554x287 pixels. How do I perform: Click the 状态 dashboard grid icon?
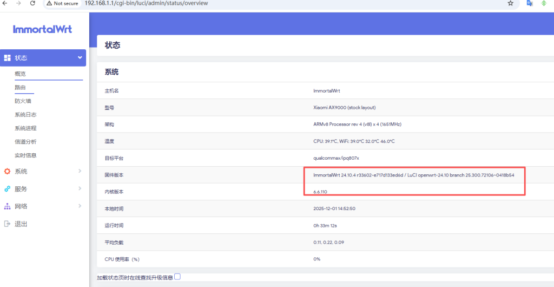pyautogui.click(x=8, y=58)
